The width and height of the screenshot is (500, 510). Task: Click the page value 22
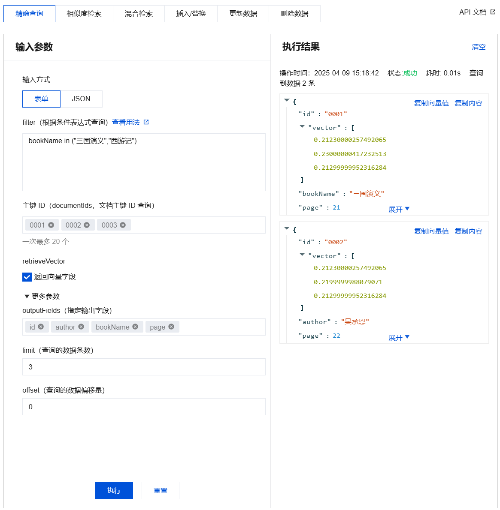pyautogui.click(x=336, y=336)
